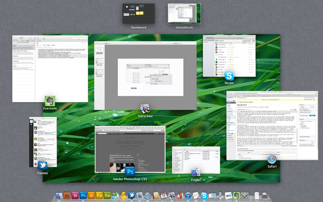Click the Ps badge on the Photoshop window

130,171
